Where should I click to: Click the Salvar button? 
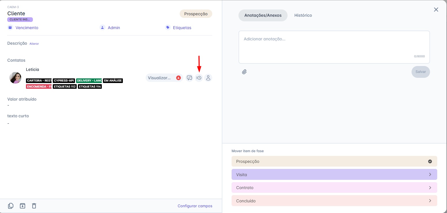[x=420, y=72]
